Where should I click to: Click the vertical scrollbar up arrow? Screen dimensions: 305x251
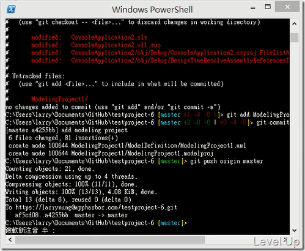(294, 24)
